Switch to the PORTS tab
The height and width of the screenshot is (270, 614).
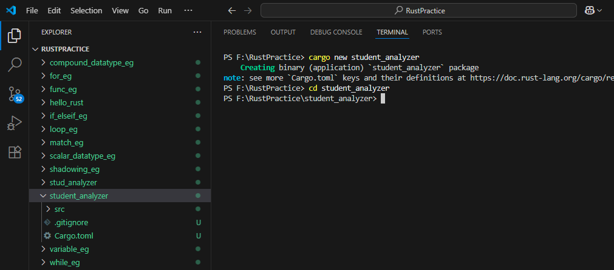point(432,32)
